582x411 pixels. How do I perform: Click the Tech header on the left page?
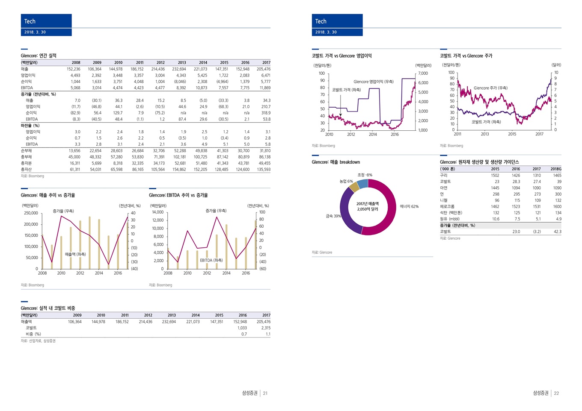[30, 21]
